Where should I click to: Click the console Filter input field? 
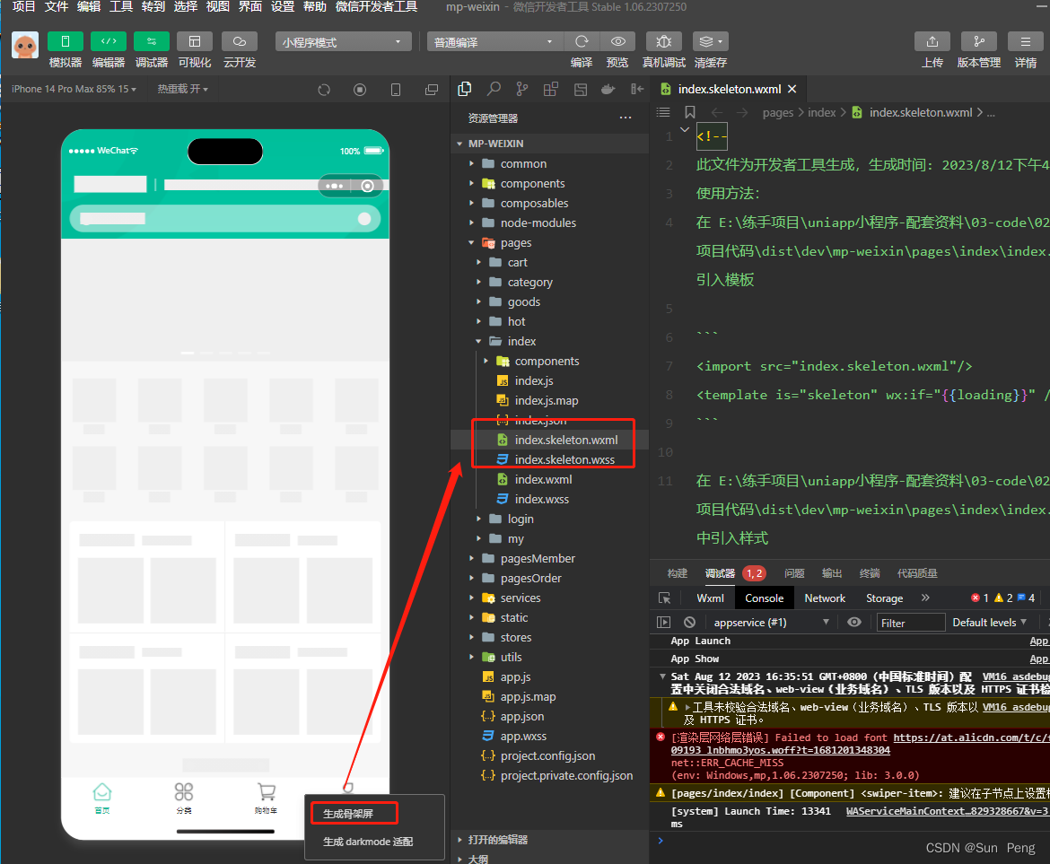[911, 623]
